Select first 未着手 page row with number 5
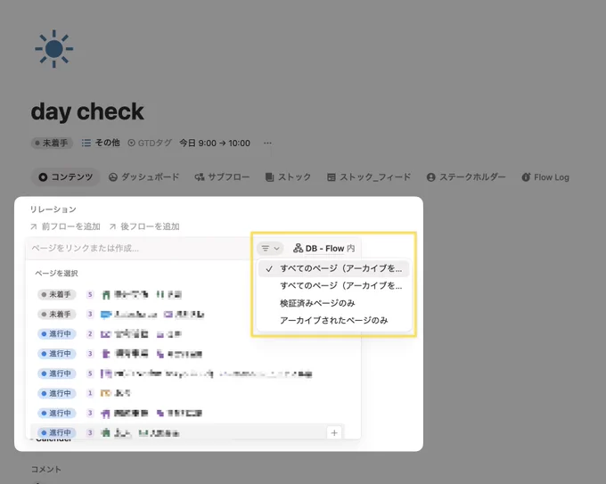 187,294
